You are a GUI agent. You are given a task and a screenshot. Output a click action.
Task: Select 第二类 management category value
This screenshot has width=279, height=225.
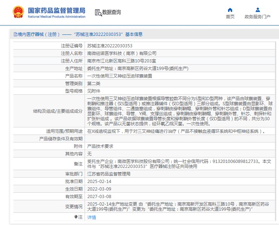(x=94, y=84)
